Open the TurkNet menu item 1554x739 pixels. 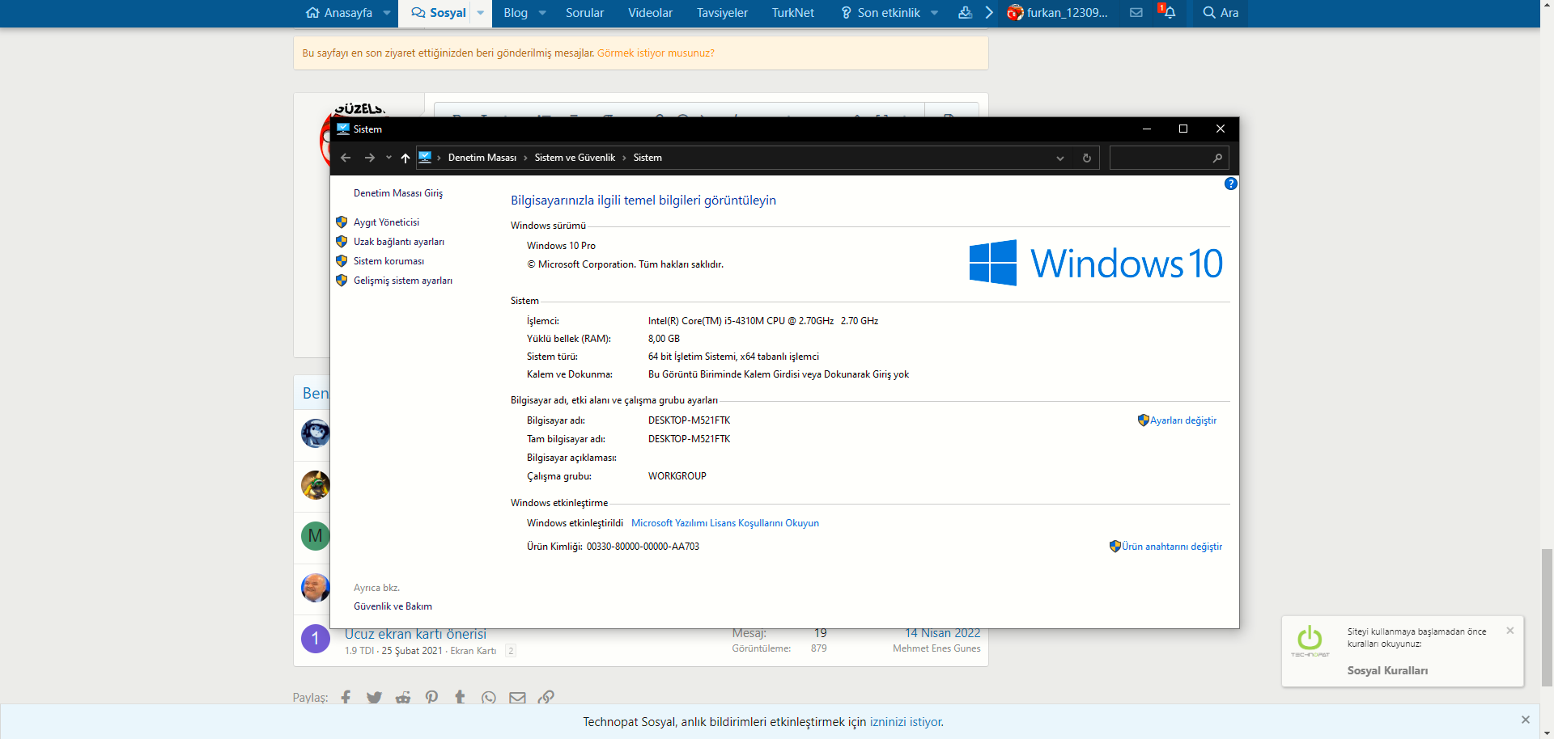click(792, 13)
